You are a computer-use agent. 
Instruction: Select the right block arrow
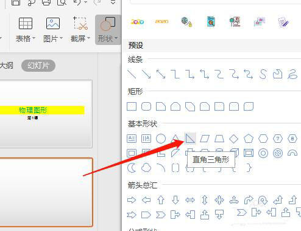(132, 200)
